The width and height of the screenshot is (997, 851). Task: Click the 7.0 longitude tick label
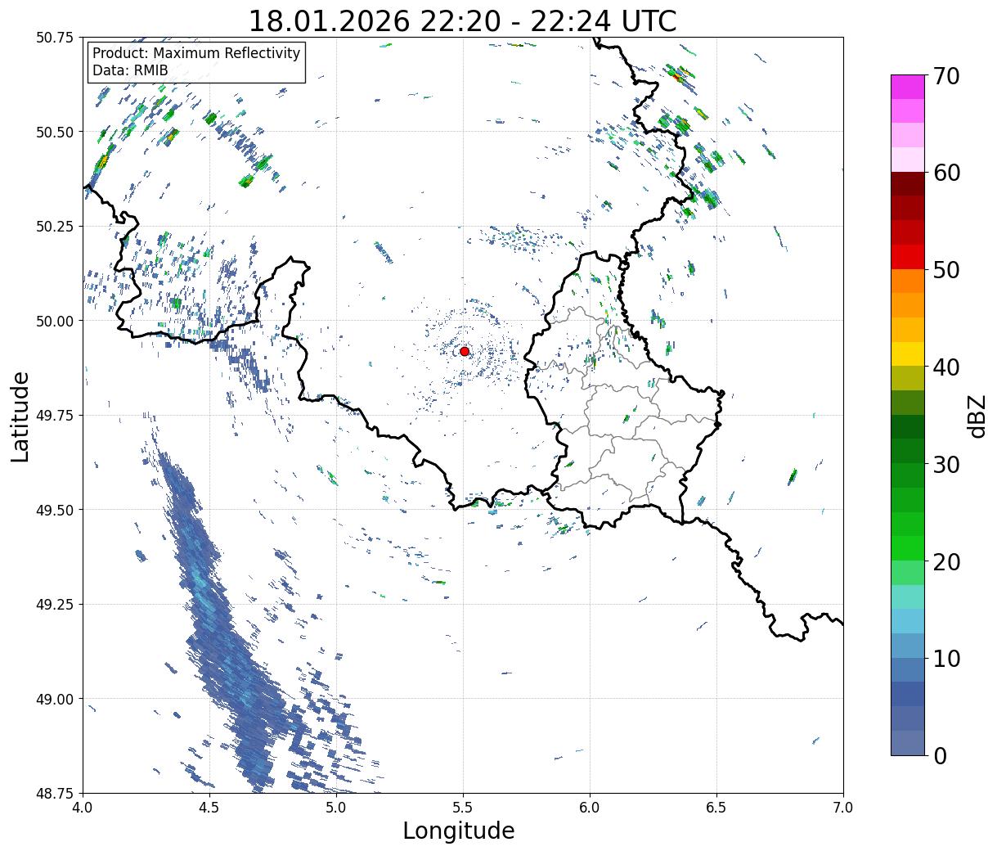click(843, 808)
